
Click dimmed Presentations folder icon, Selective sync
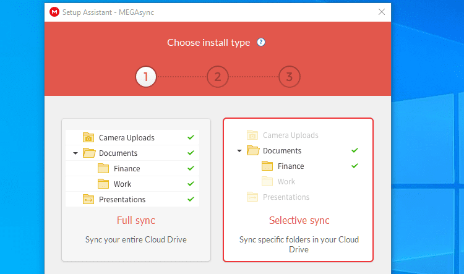(252, 197)
